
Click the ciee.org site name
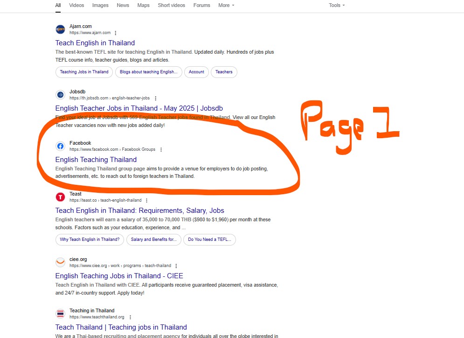[x=78, y=260]
